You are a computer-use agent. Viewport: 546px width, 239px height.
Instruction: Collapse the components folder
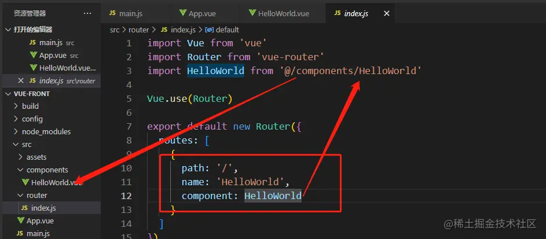[x=52, y=170]
